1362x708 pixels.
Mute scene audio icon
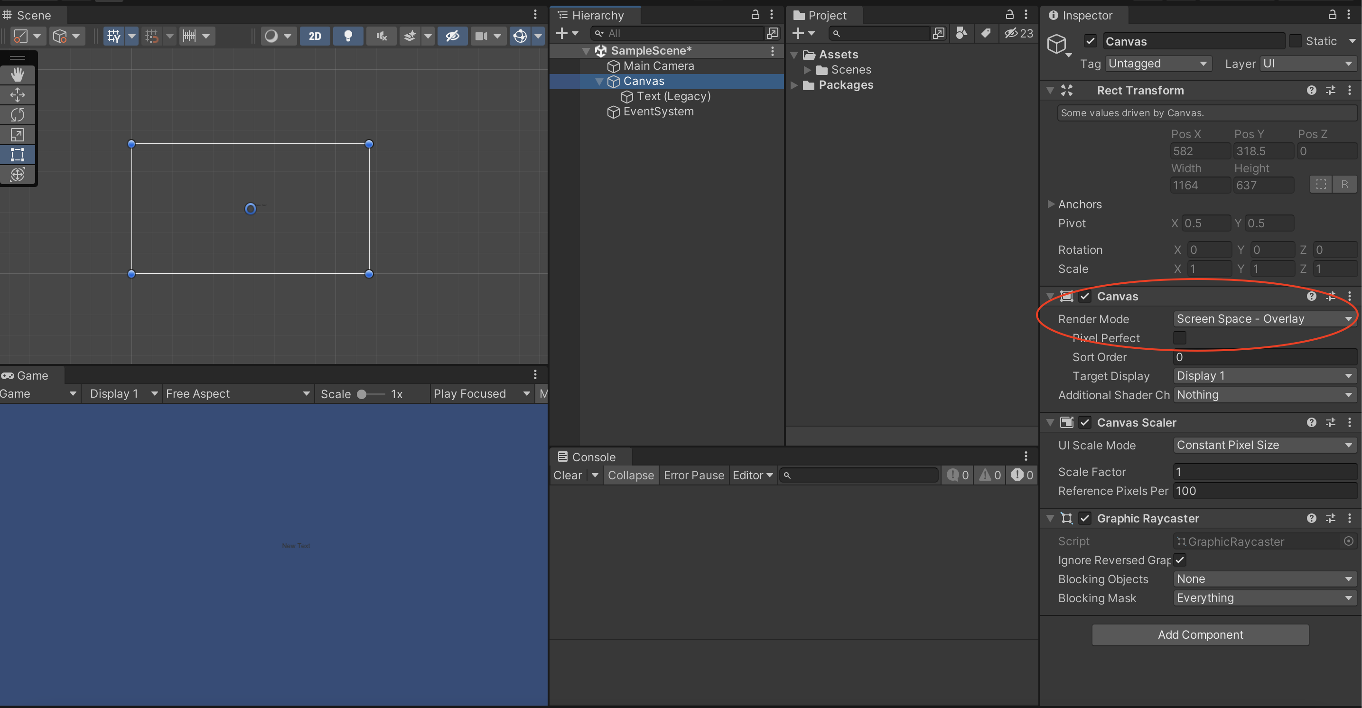(381, 36)
